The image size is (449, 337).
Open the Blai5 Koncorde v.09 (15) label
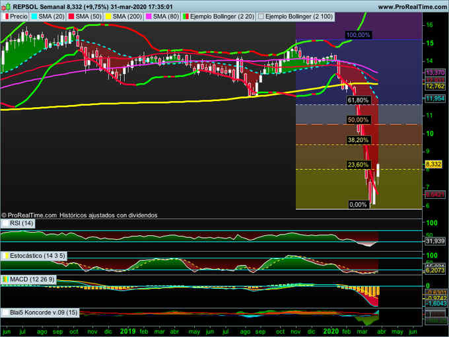click(40, 313)
